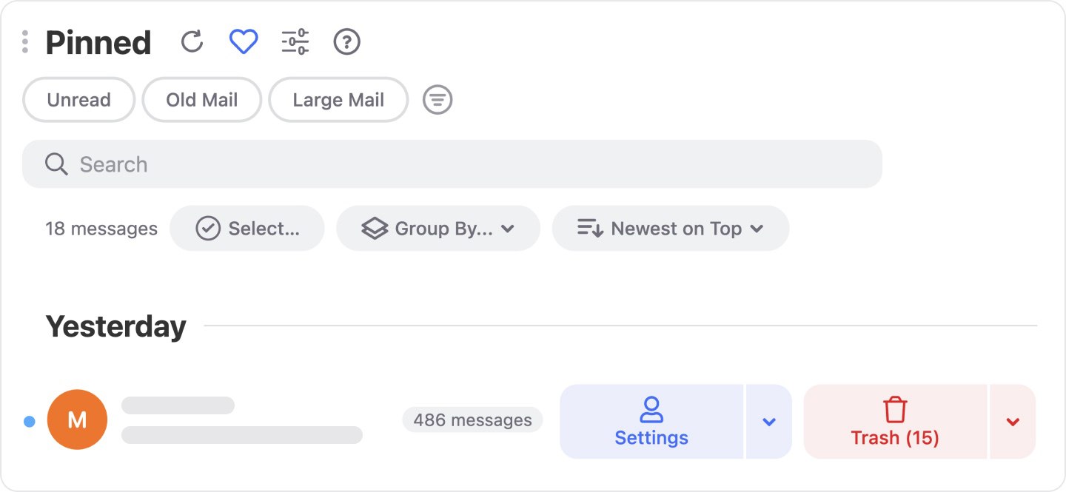Viewport: 1066px width, 492px height.
Task: Expand the chevron next to Trash (15)
Action: (x=1012, y=422)
